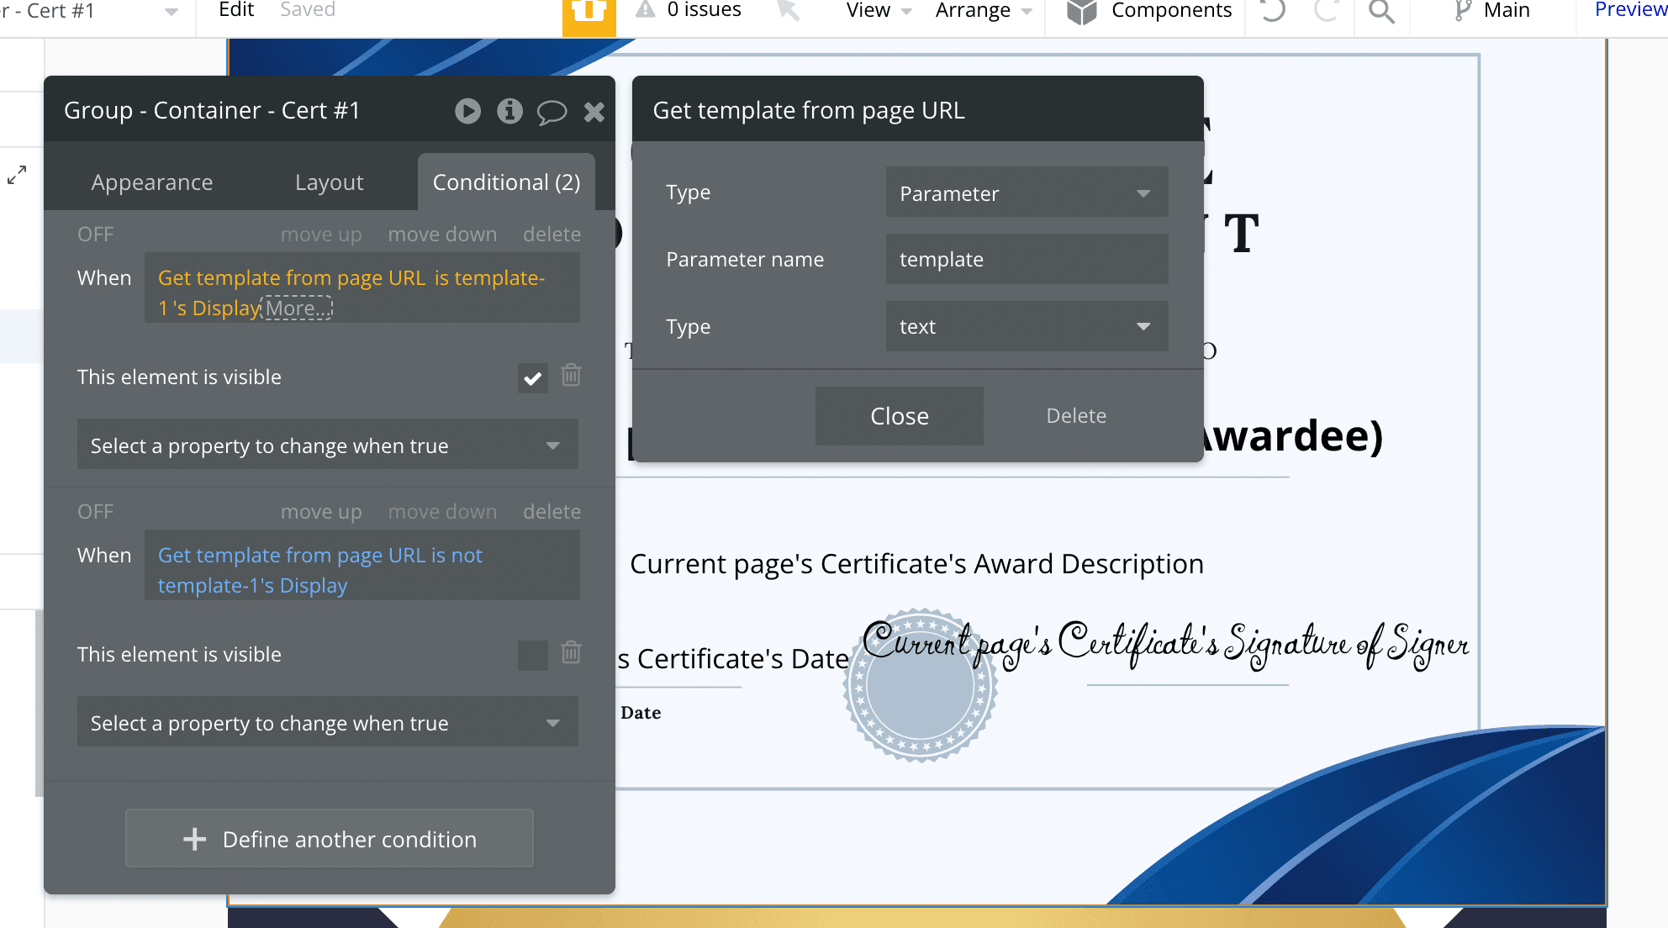Toggle visibility checkbox for first condition

tap(530, 377)
